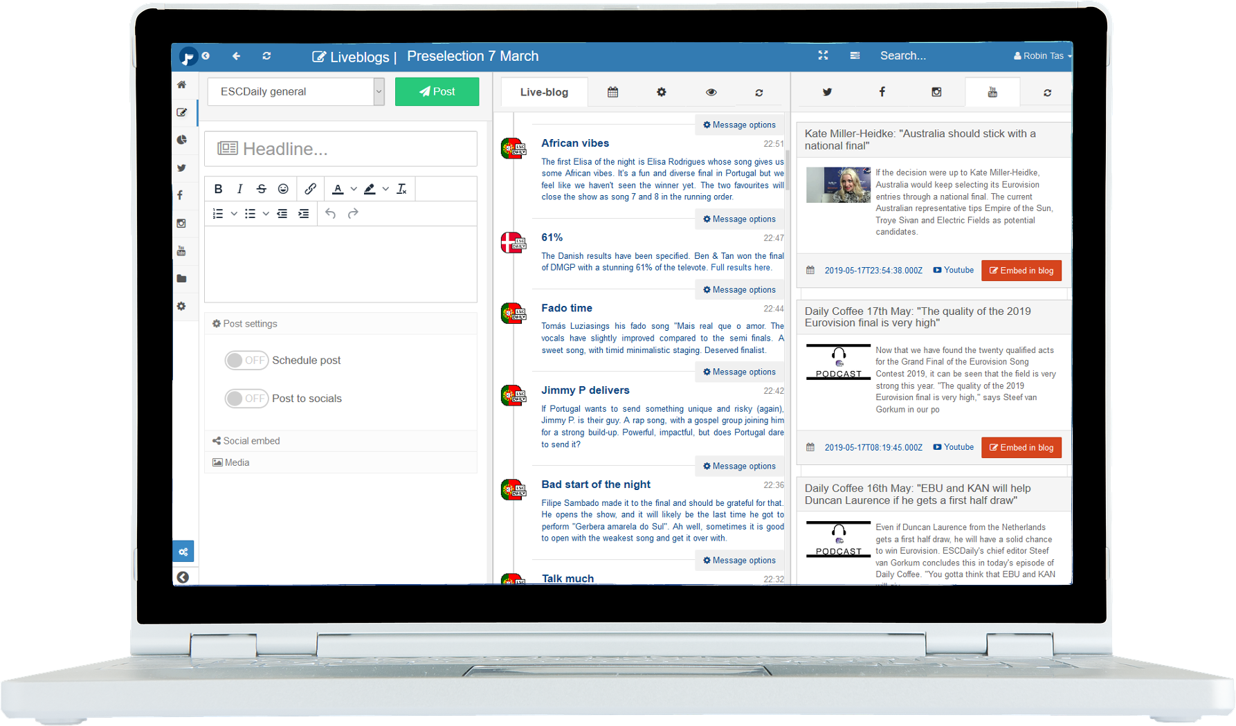Apply italic formatting in editor
The width and height of the screenshot is (1236, 726).
click(239, 189)
